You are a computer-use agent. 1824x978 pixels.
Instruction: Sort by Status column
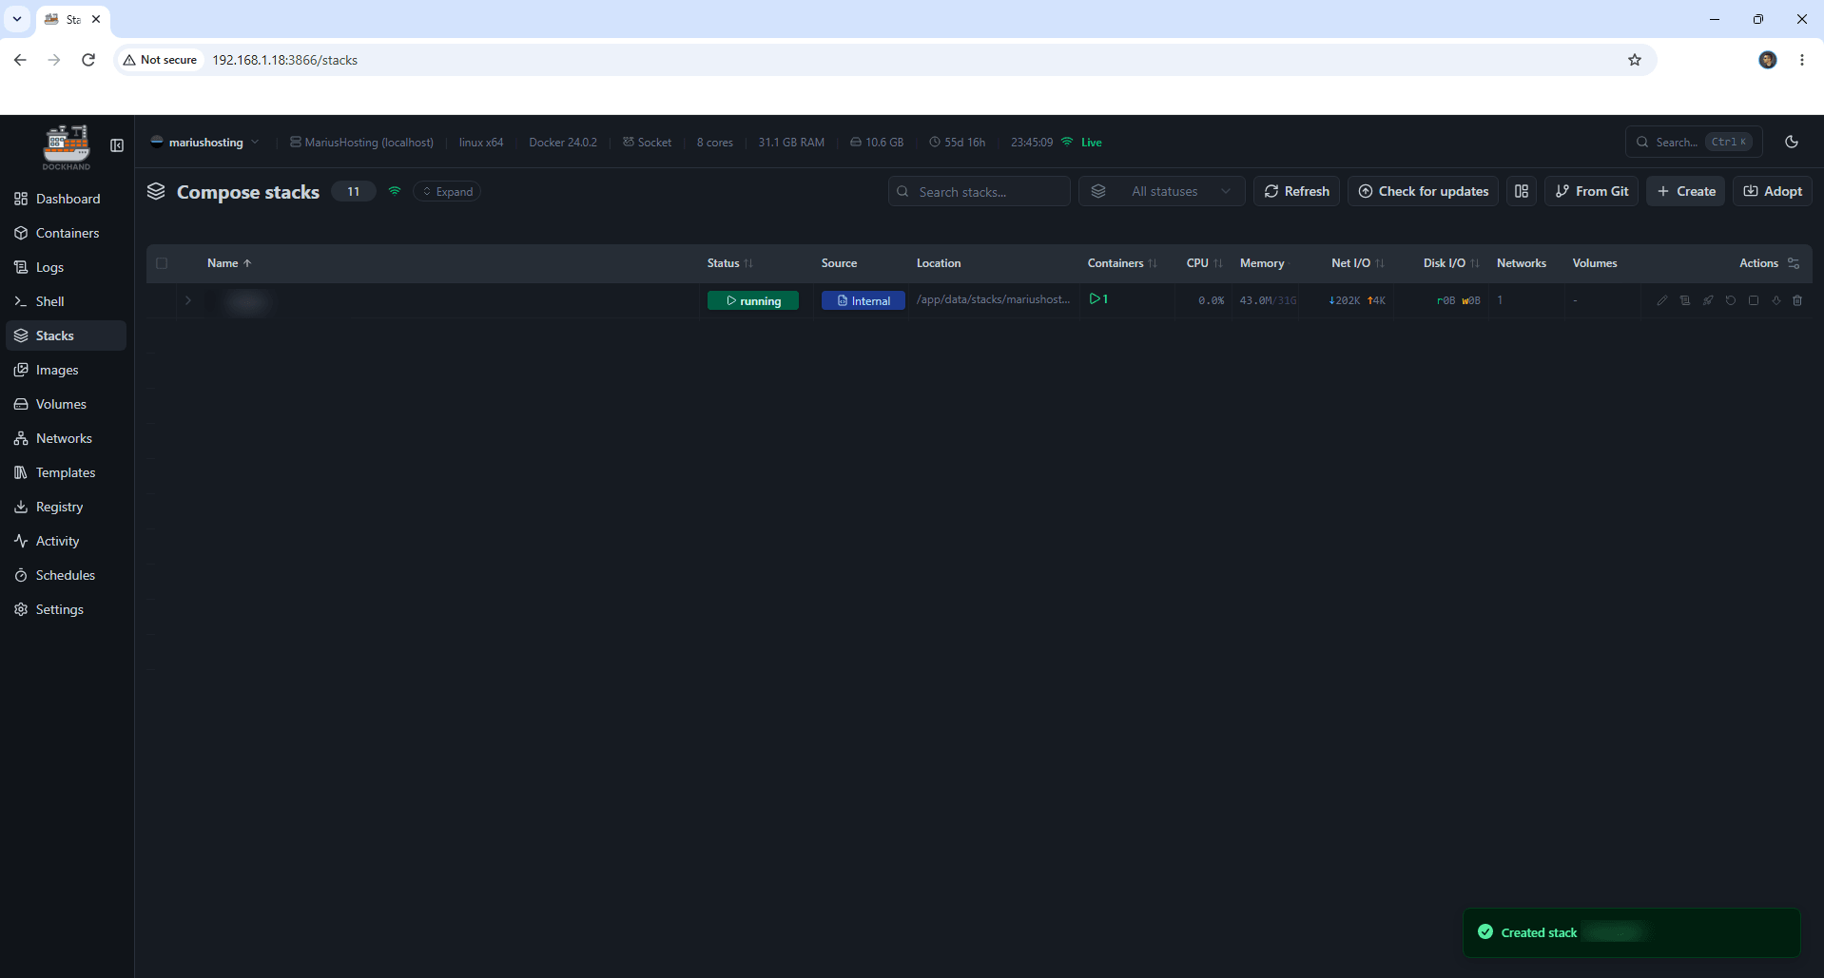pyautogui.click(x=729, y=263)
